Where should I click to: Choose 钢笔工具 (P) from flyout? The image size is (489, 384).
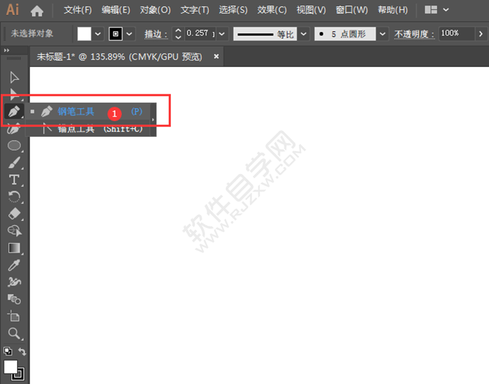[x=88, y=112]
